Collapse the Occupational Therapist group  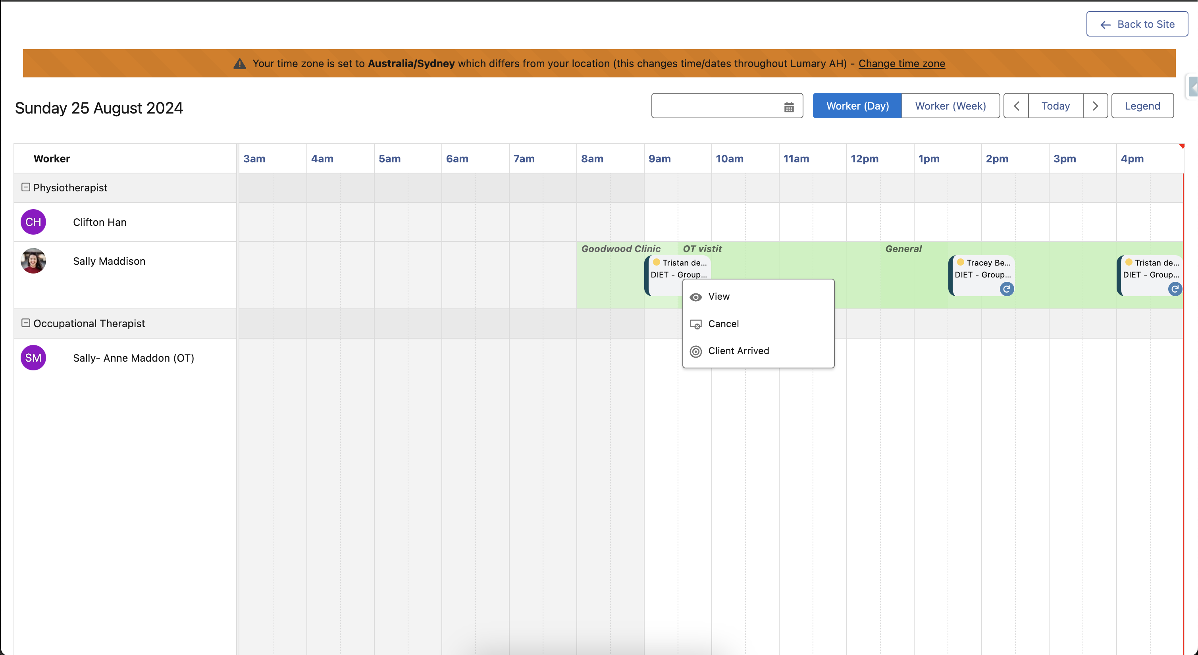[25, 323]
